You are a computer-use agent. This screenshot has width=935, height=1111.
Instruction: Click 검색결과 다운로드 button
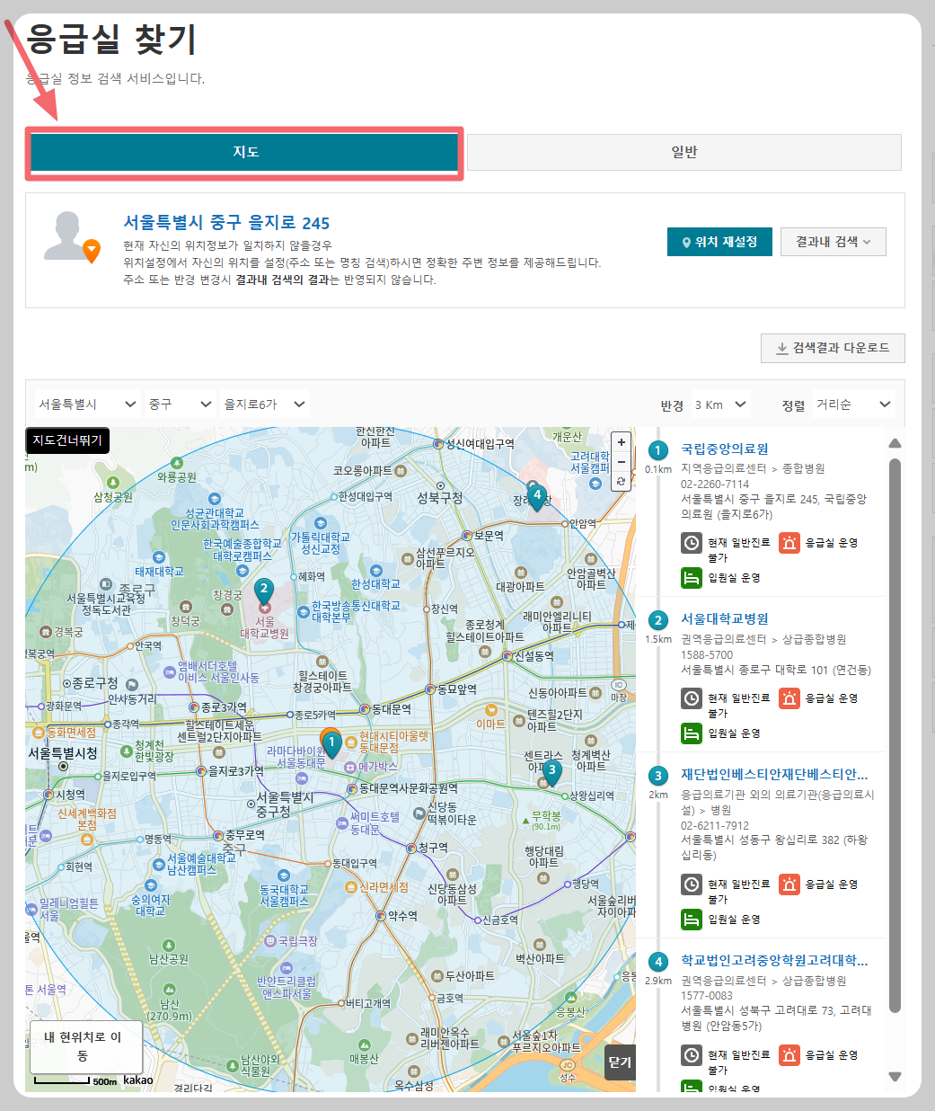[x=833, y=348]
